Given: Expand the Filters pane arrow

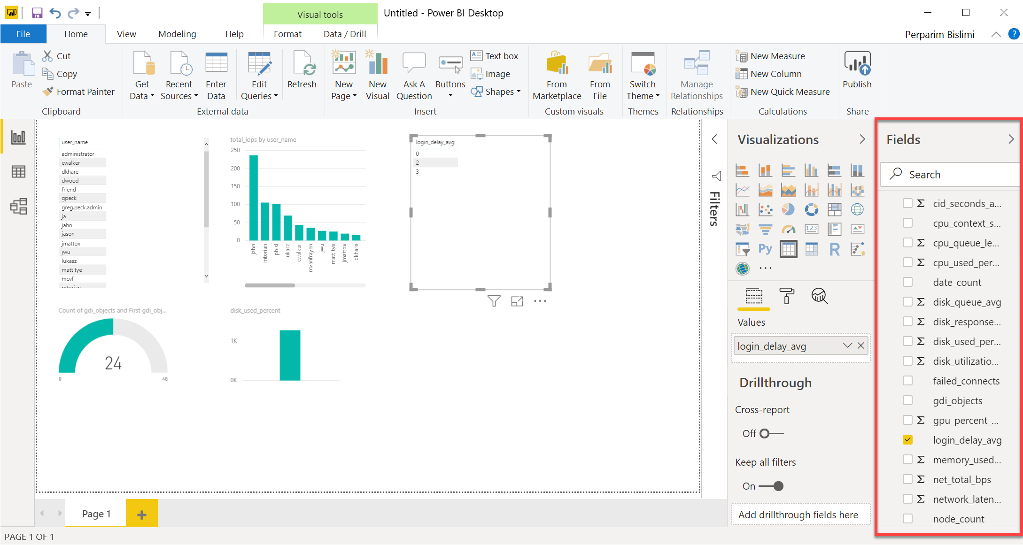Looking at the screenshot, I should click(x=714, y=139).
